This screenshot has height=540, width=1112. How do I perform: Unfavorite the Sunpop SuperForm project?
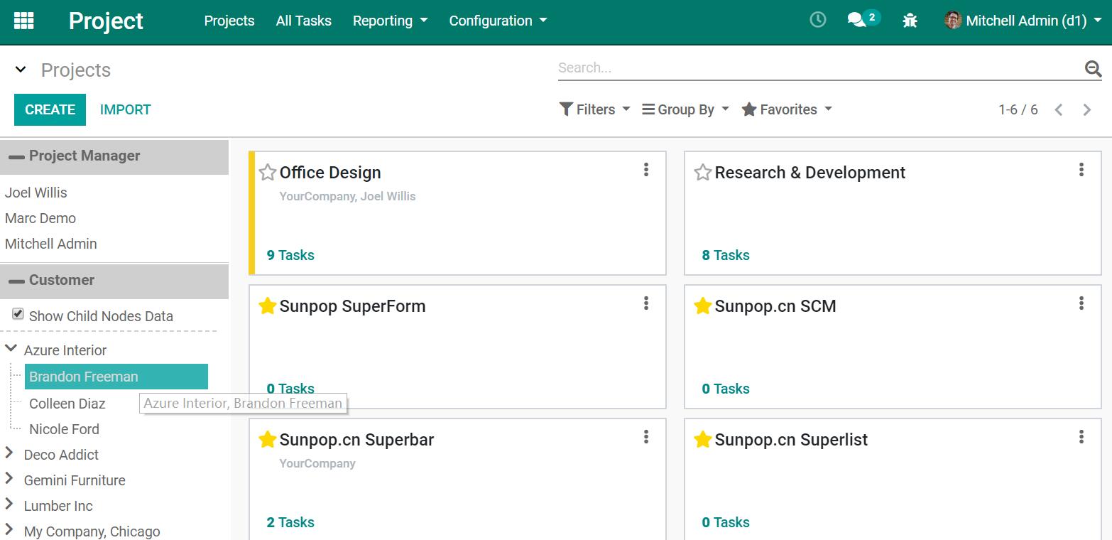pos(267,306)
